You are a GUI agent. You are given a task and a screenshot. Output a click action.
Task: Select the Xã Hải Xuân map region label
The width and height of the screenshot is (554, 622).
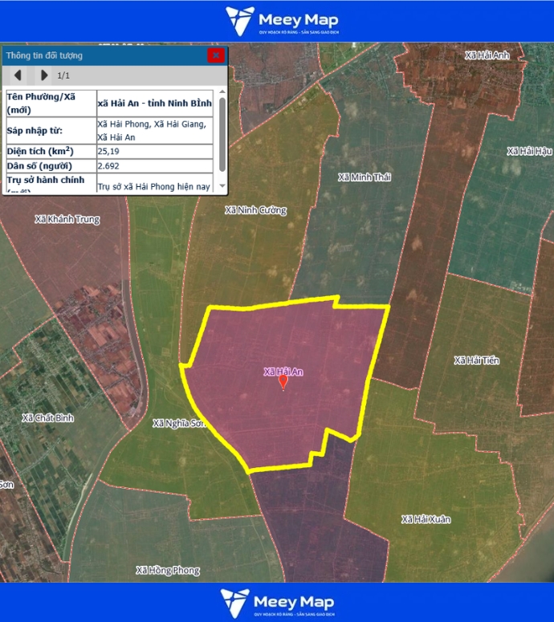pyautogui.click(x=426, y=519)
